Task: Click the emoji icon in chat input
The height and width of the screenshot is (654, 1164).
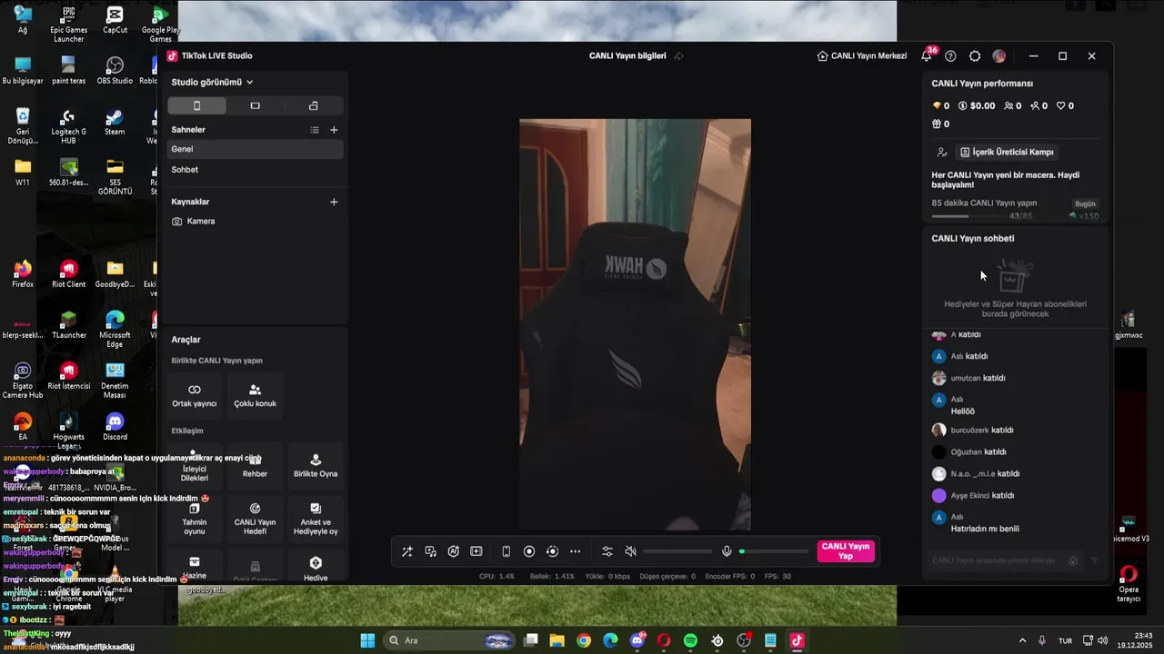Action: [x=1073, y=561]
